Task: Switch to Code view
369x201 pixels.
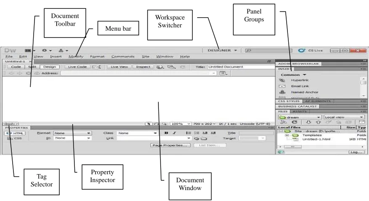Action: (16, 67)
